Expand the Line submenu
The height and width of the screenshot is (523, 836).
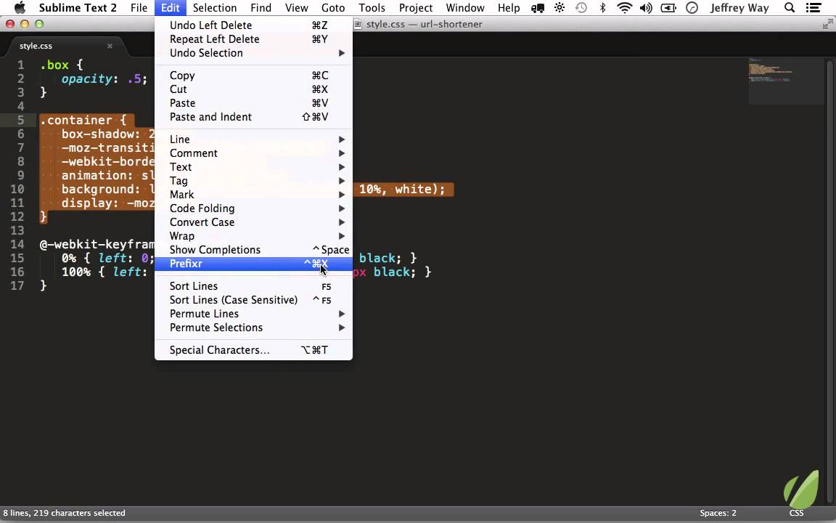tap(253, 139)
